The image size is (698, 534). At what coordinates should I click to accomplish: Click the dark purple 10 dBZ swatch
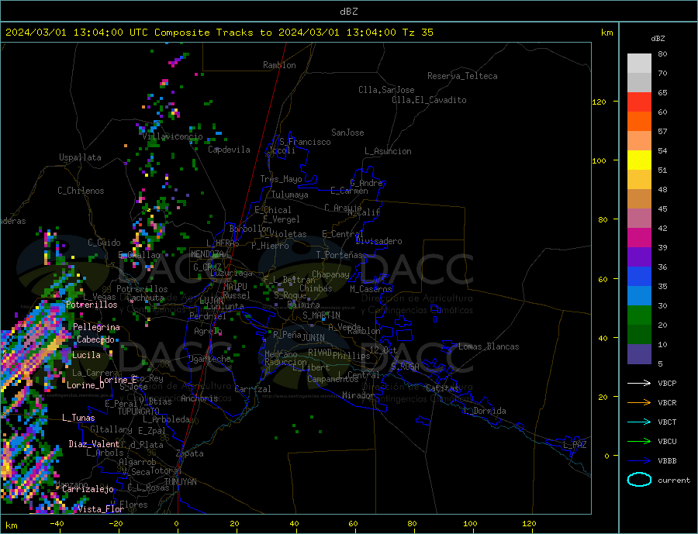click(639, 353)
